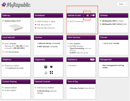Open User management and log viewer
Viewport: 130px width, 101px height.
[x=113, y=66]
